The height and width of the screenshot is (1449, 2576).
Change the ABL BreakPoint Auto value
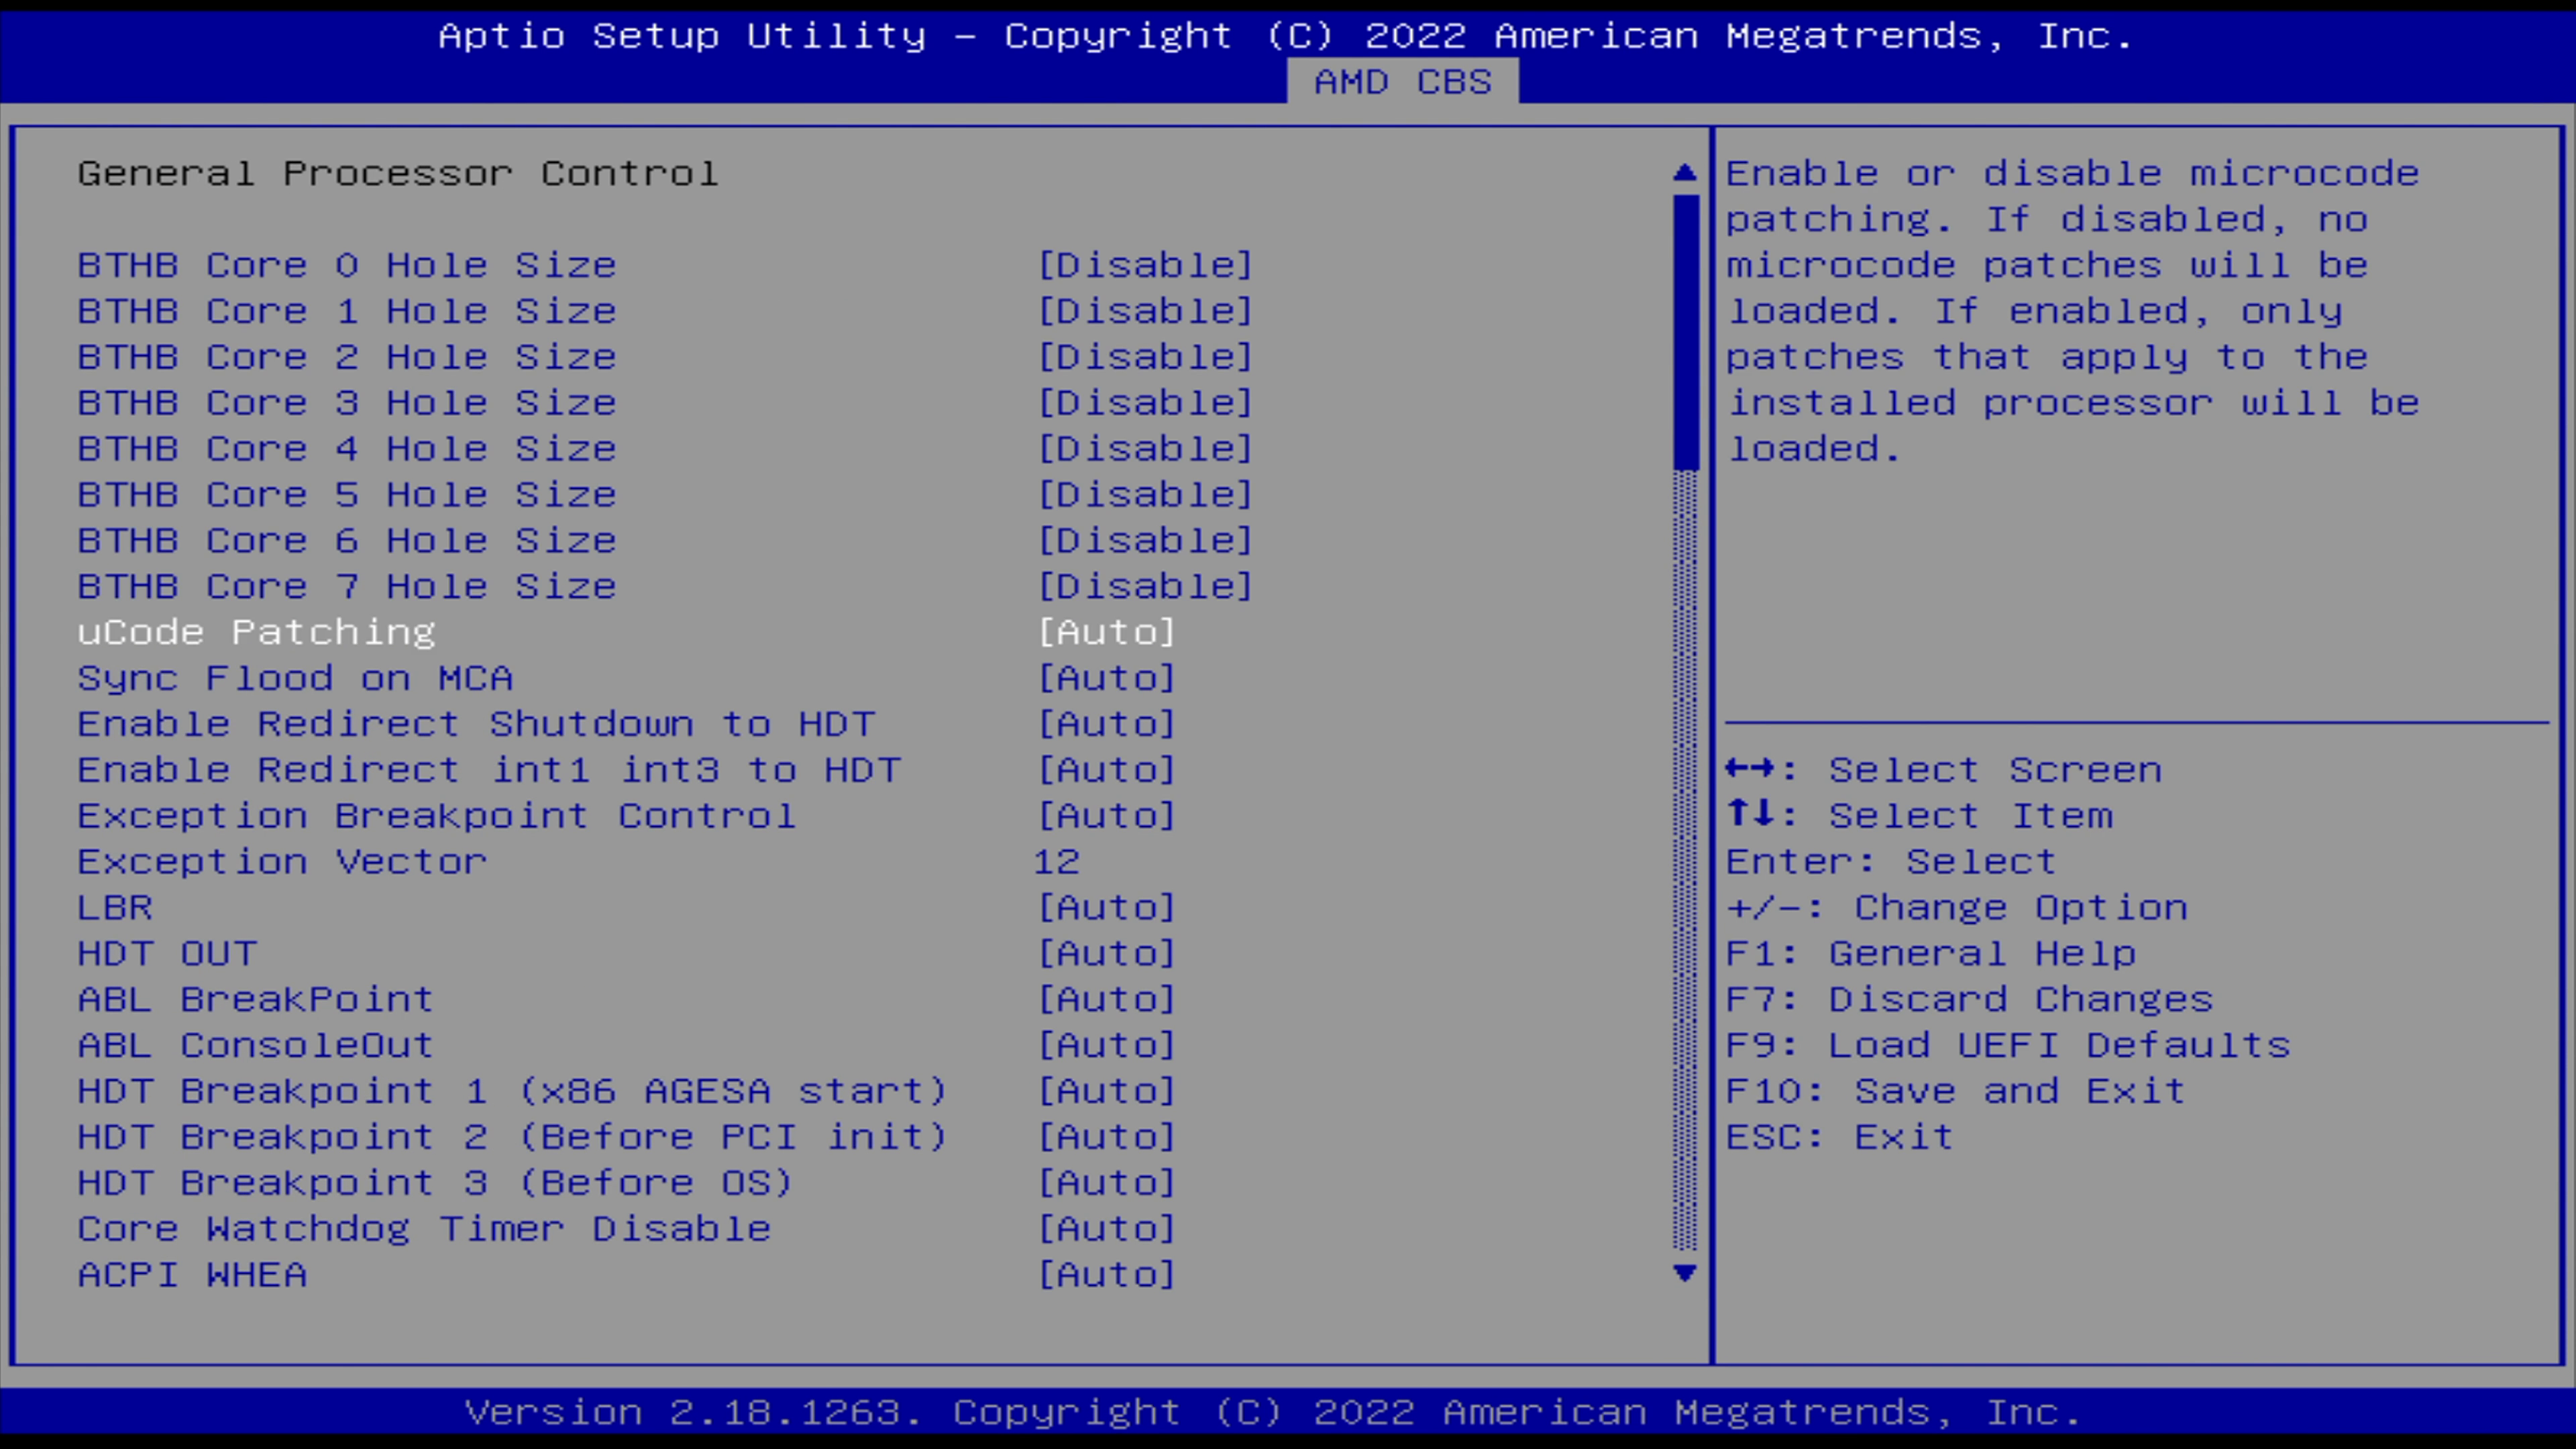(x=1106, y=1000)
